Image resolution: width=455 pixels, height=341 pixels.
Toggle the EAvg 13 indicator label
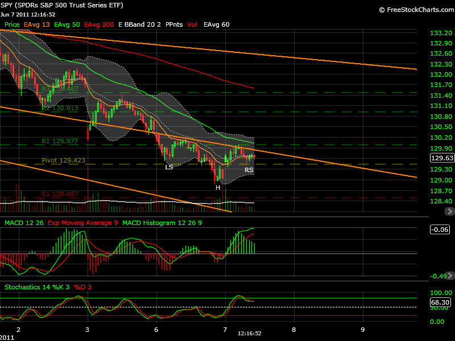pyautogui.click(x=36, y=25)
